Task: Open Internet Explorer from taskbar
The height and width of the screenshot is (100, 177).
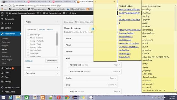Action: pos(11,97)
